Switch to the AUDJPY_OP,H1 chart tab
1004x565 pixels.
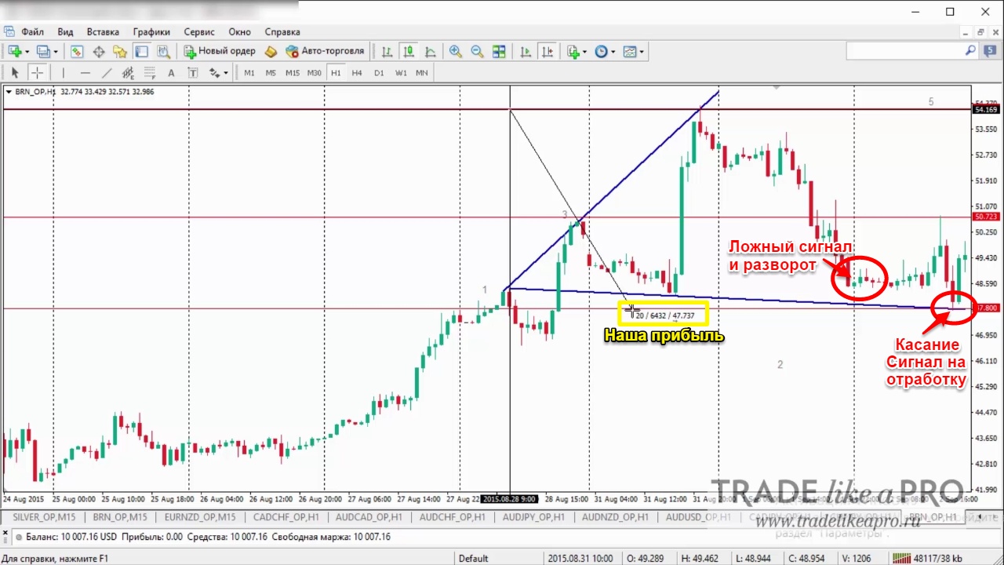click(533, 517)
